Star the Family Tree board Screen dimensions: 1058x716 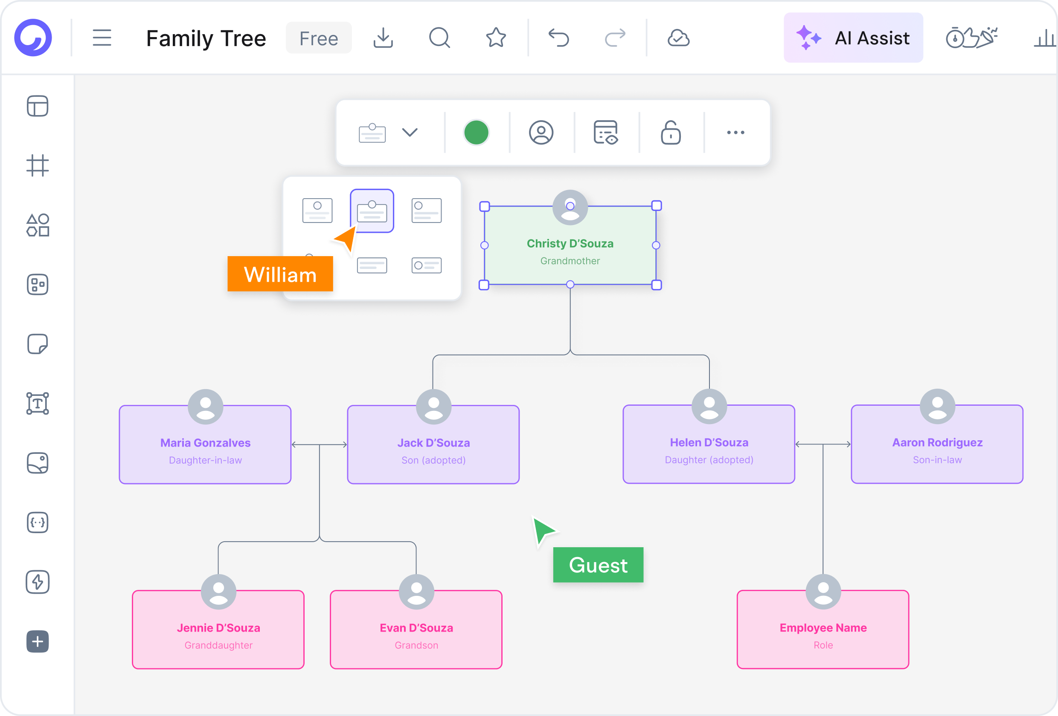pos(496,38)
